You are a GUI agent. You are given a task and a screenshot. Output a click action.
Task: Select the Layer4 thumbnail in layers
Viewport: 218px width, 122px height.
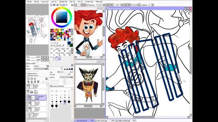32,115
